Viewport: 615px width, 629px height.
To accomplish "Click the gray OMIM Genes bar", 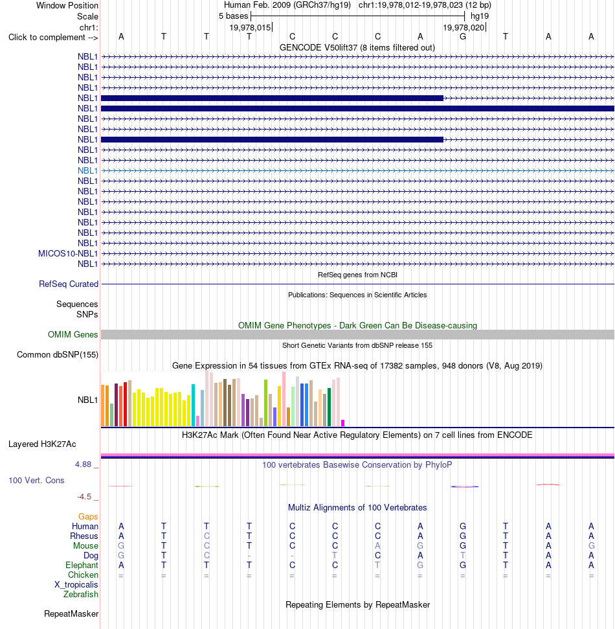I will 357,334.
